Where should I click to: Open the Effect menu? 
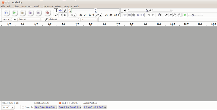[58, 6]
